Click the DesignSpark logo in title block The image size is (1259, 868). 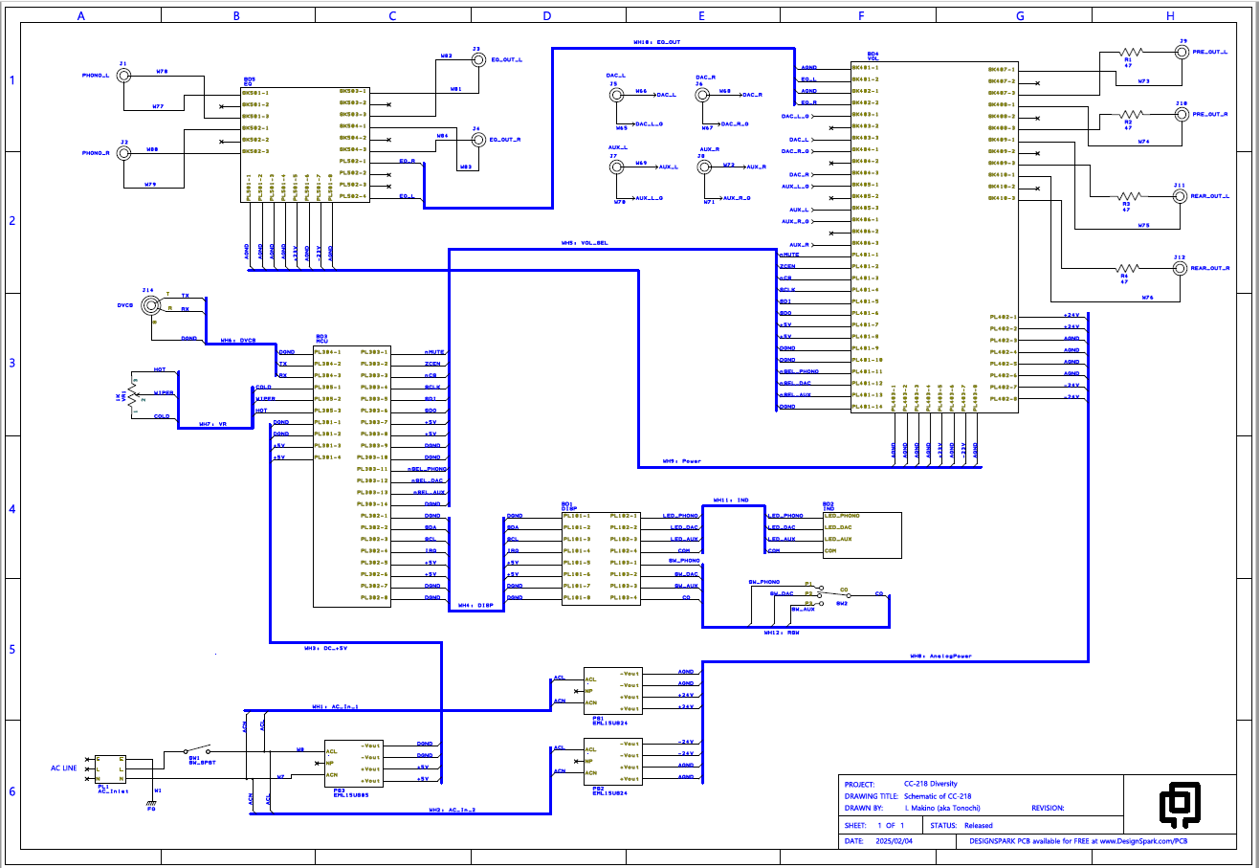[x=1180, y=805]
